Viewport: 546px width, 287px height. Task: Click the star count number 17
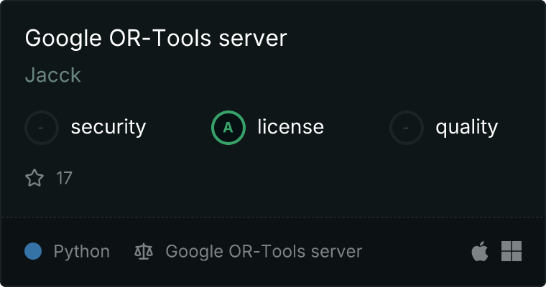[65, 178]
